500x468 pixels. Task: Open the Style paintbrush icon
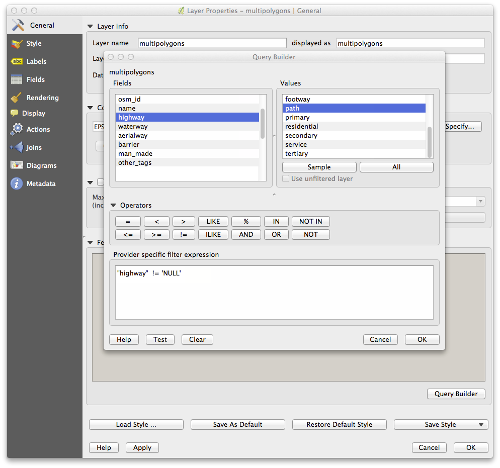point(17,44)
